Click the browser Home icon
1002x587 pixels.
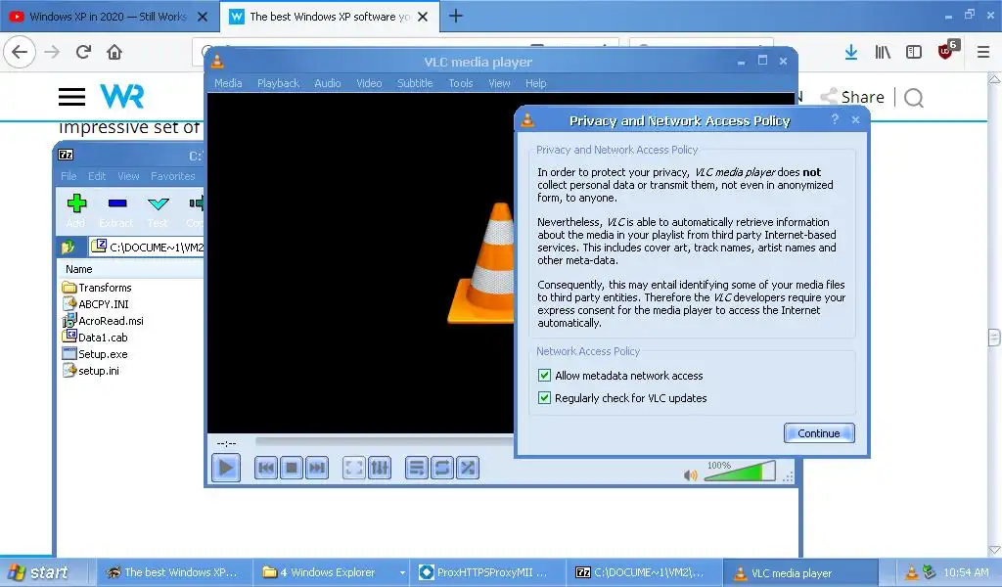point(114,52)
